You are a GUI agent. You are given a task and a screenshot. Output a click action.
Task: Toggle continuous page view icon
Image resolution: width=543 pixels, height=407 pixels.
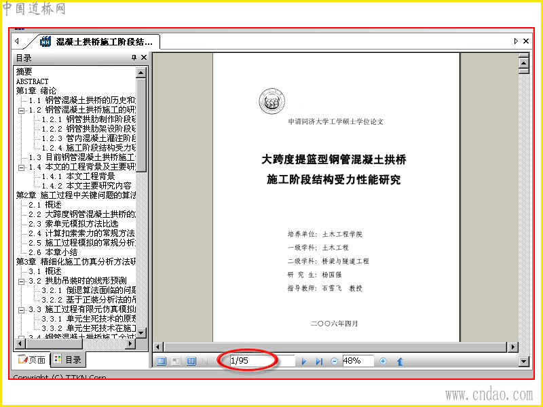[x=176, y=362]
